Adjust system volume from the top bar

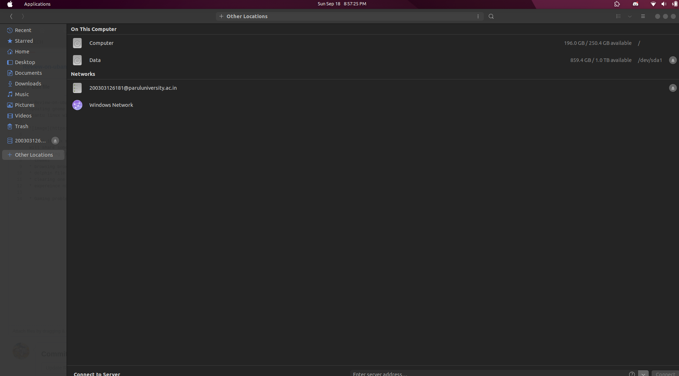(663, 4)
